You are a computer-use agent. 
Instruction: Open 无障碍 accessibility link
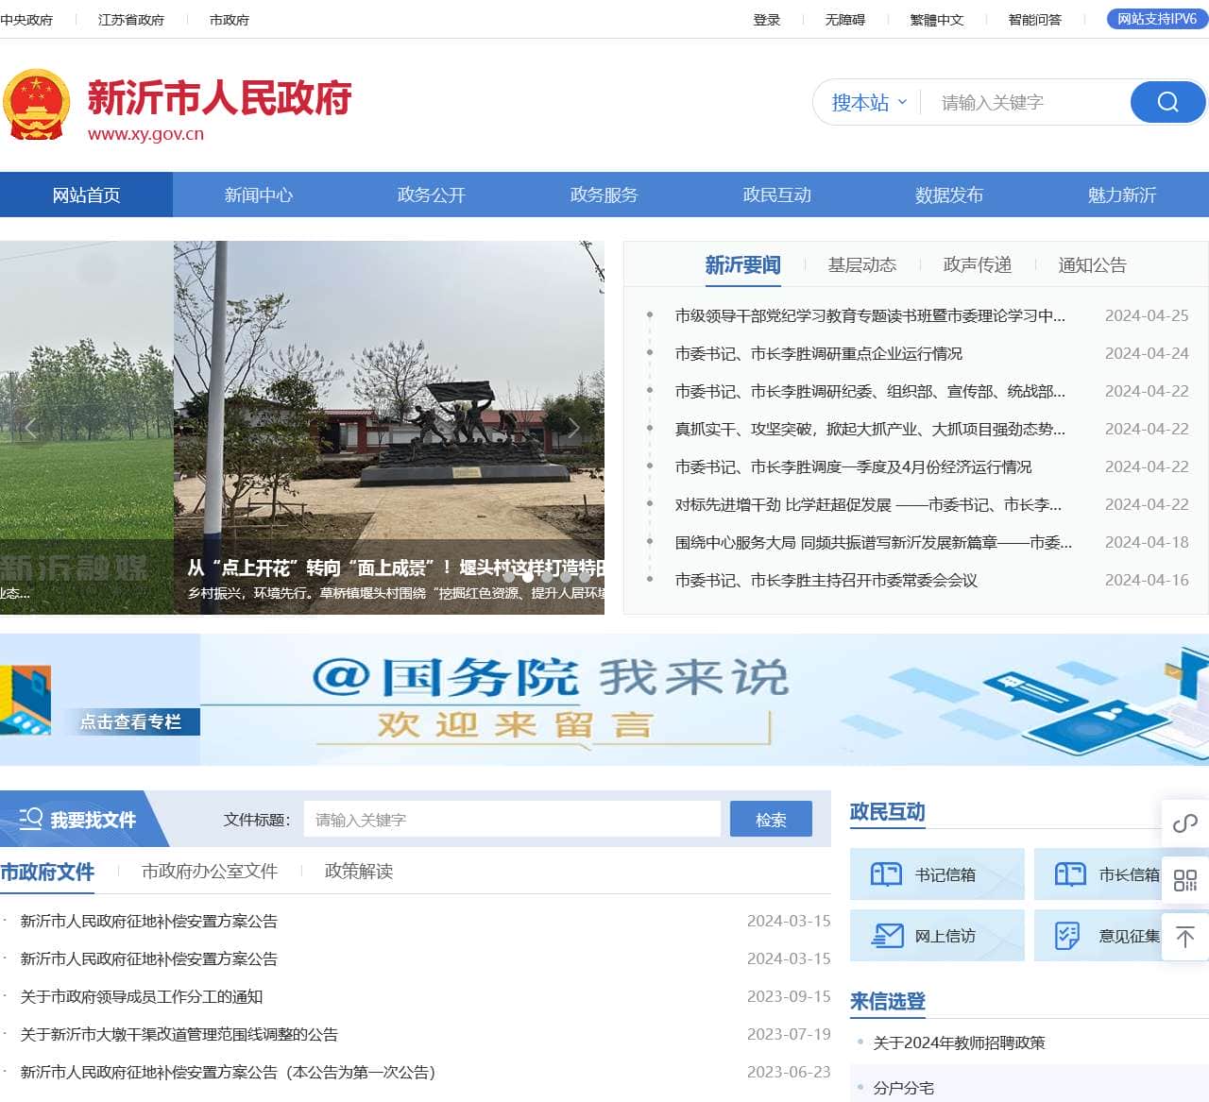coord(845,20)
